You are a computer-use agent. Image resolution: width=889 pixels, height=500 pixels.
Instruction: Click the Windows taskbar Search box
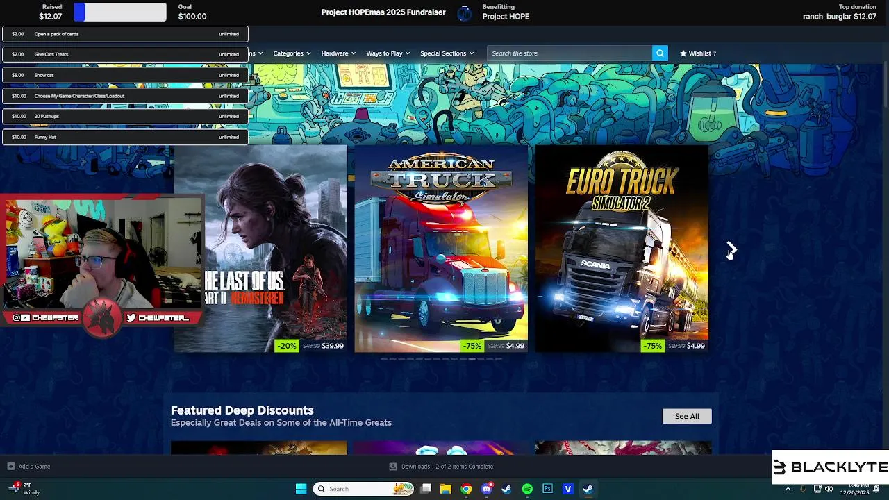(x=363, y=489)
